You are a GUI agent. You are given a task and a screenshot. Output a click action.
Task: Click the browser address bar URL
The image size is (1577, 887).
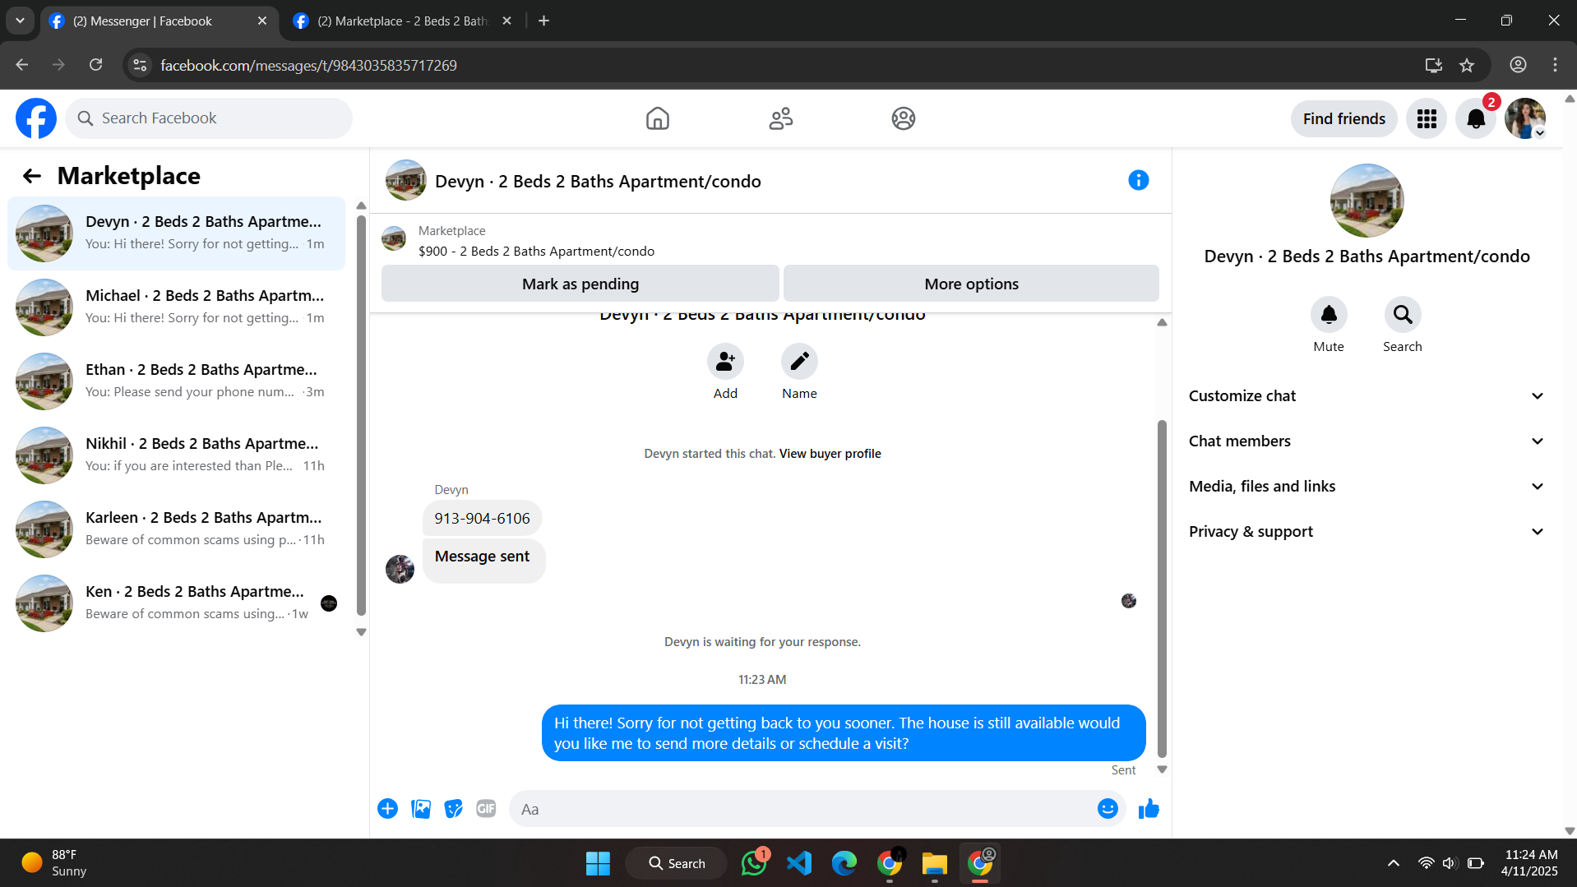click(x=308, y=65)
